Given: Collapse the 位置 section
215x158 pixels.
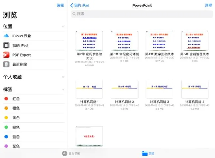Looking at the screenshot, I should click(63, 26).
